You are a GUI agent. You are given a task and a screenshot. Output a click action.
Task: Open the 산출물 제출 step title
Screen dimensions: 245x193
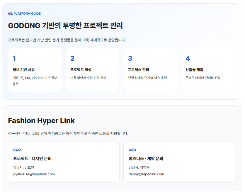[194, 70]
